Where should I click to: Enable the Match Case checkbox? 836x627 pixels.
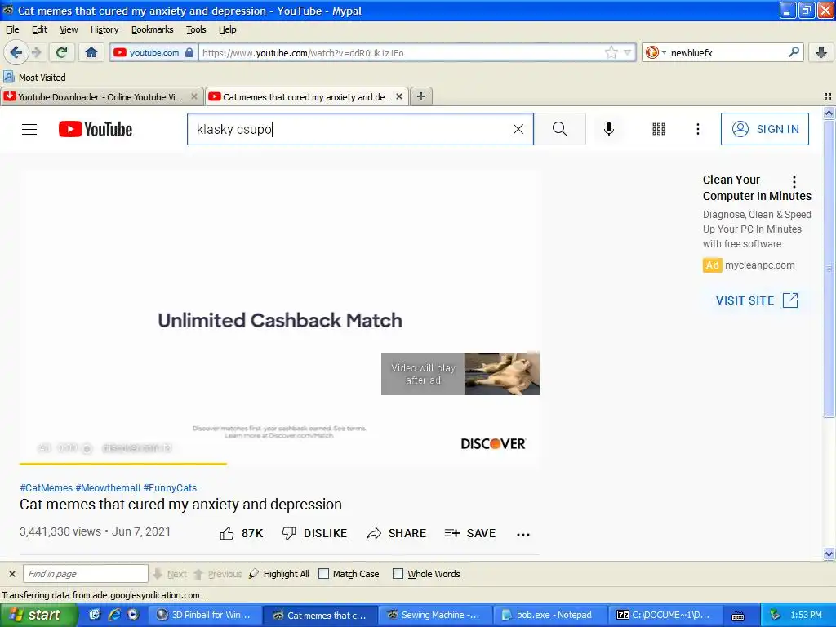323,574
